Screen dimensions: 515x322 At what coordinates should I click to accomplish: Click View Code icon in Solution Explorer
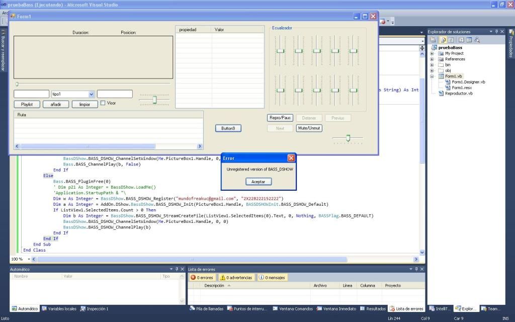(x=461, y=40)
